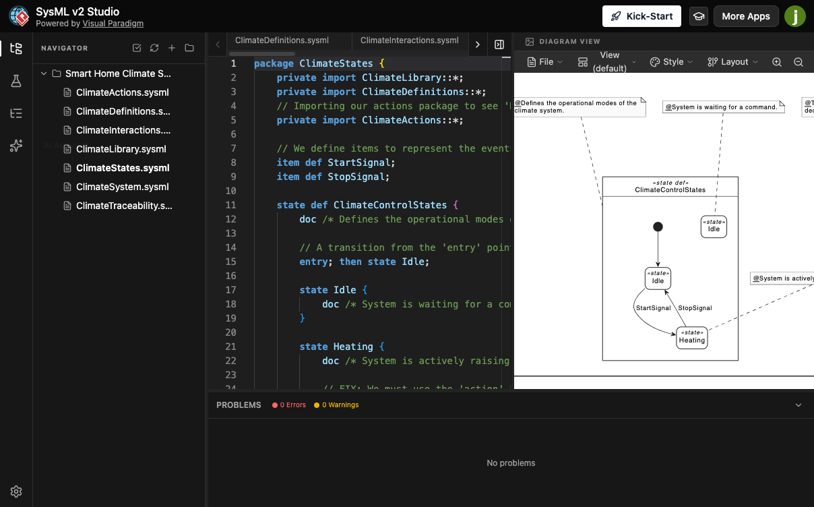Open the Navigator explorer sidebar icon
This screenshot has height=507, width=814.
click(16, 49)
